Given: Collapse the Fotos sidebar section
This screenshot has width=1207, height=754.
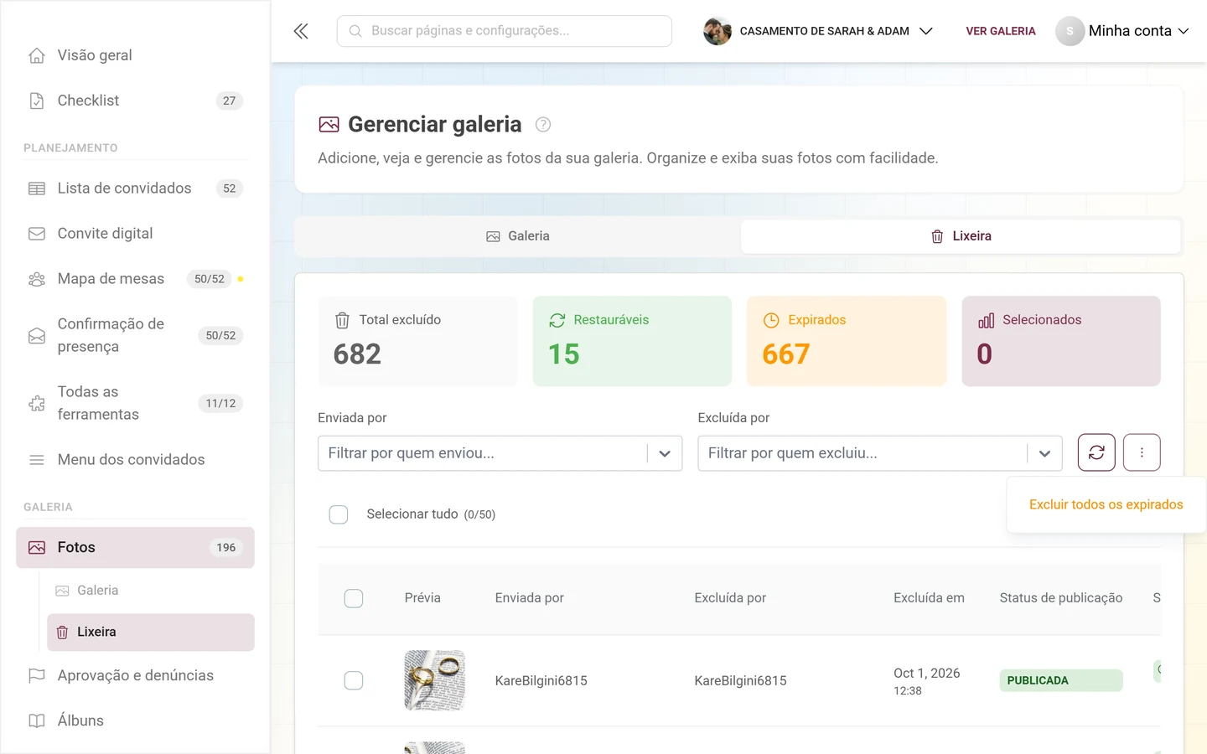Looking at the screenshot, I should click(135, 547).
